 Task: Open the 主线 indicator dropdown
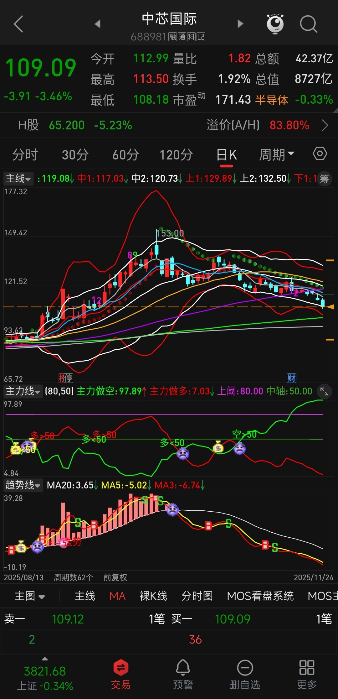18,179
